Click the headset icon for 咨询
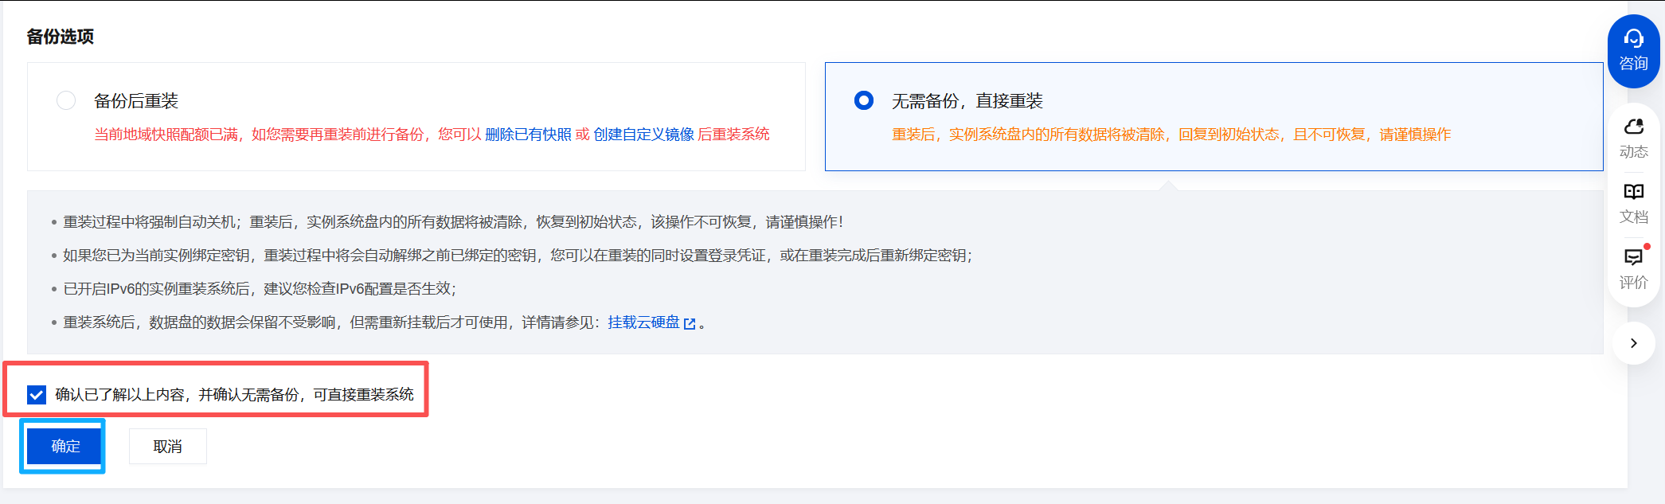 pos(1633,38)
